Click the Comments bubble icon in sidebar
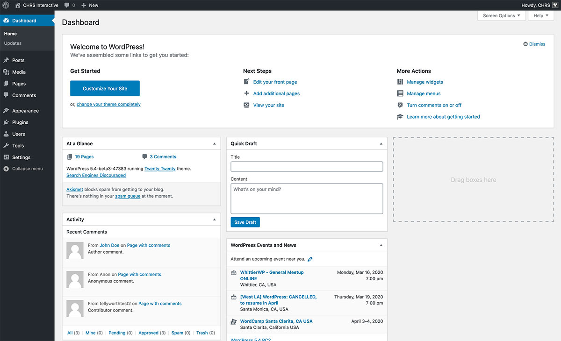 (6, 95)
